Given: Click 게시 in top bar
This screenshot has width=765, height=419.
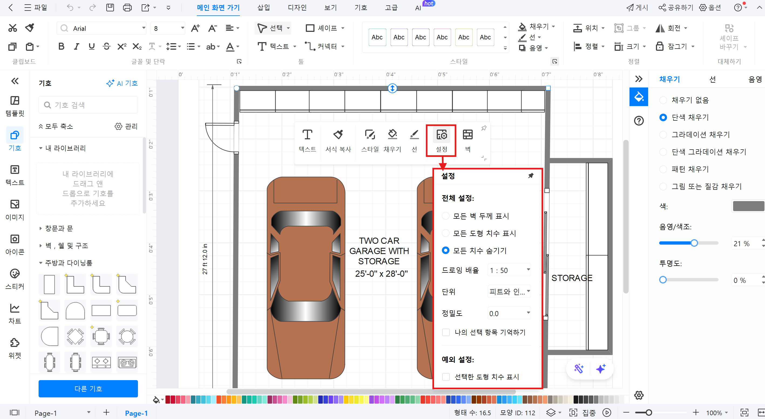Looking at the screenshot, I should click(637, 7).
